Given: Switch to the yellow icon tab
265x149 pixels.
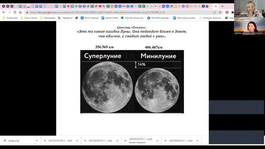Looking at the screenshot, I should coord(176,6).
